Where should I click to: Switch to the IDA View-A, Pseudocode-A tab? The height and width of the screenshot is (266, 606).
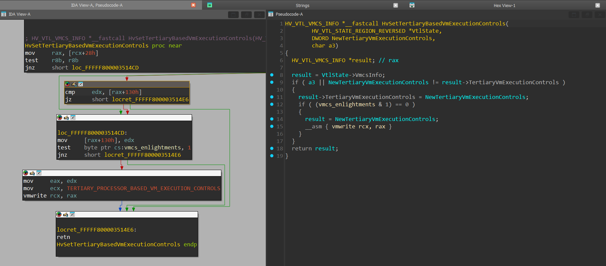coord(97,5)
